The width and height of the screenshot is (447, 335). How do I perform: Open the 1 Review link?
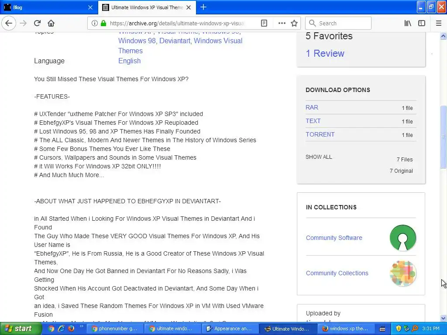coord(325,53)
